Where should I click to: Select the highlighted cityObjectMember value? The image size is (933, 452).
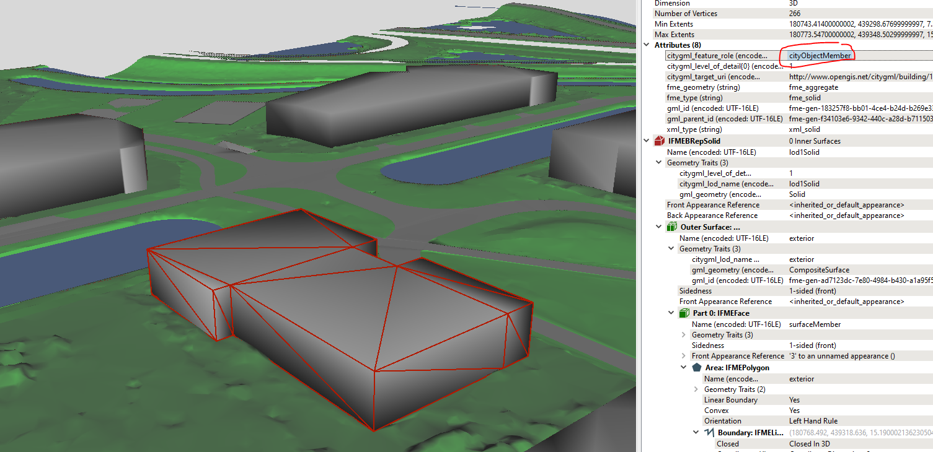tap(820, 56)
